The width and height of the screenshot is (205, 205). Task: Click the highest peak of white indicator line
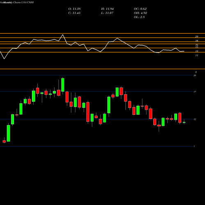point(63,35)
